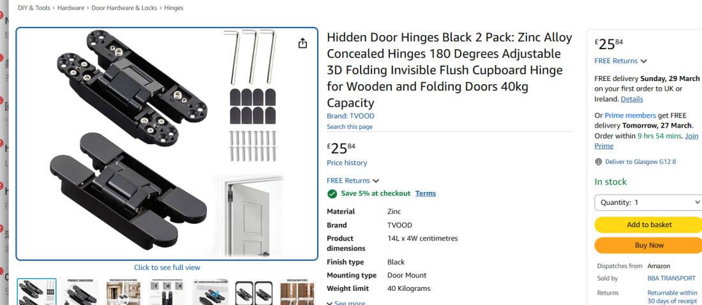
Task: Select the Installation Steps thumbnail
Action: tap(298, 292)
